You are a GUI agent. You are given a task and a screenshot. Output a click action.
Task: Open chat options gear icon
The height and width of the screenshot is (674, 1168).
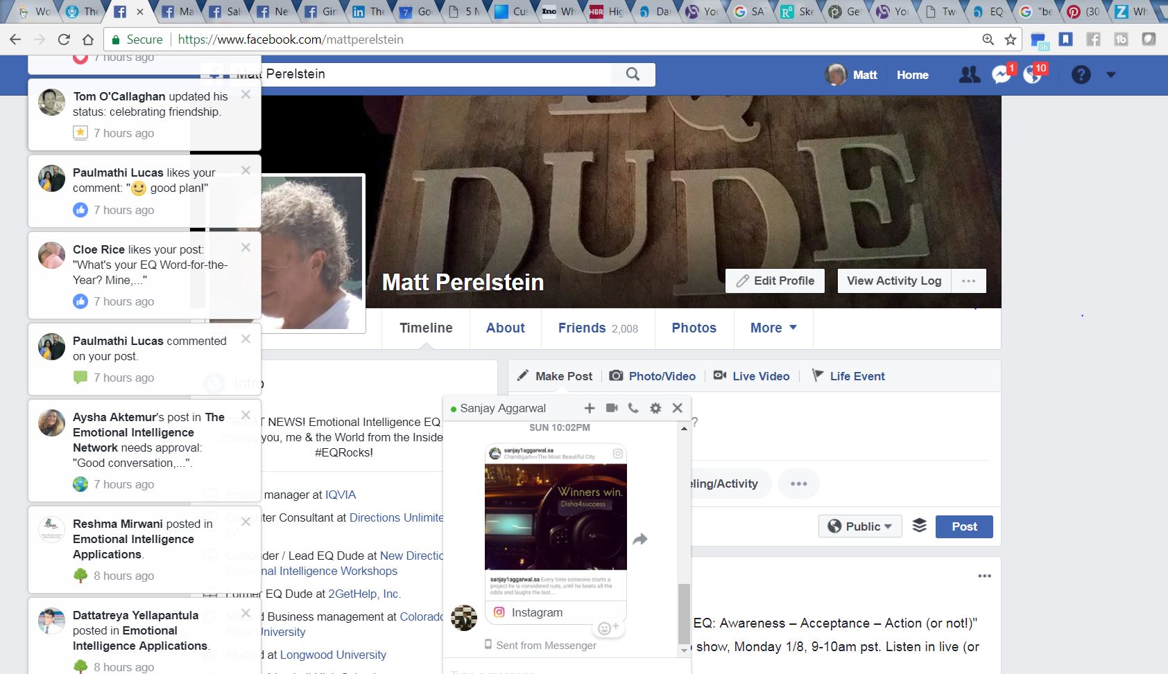(x=655, y=408)
